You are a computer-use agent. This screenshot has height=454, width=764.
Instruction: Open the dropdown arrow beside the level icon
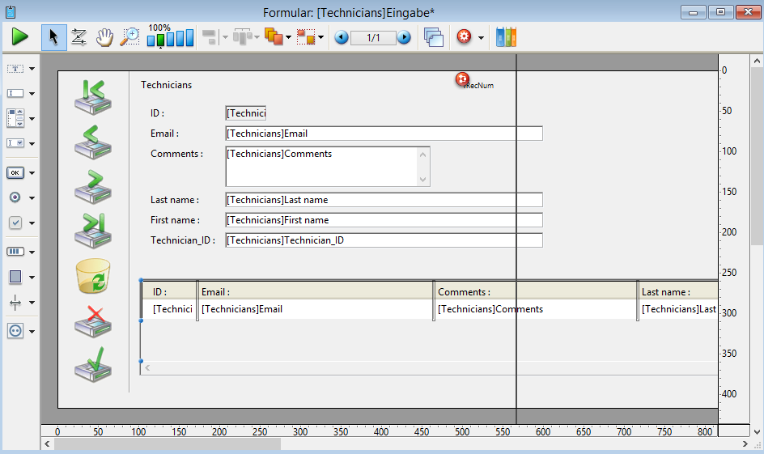288,37
